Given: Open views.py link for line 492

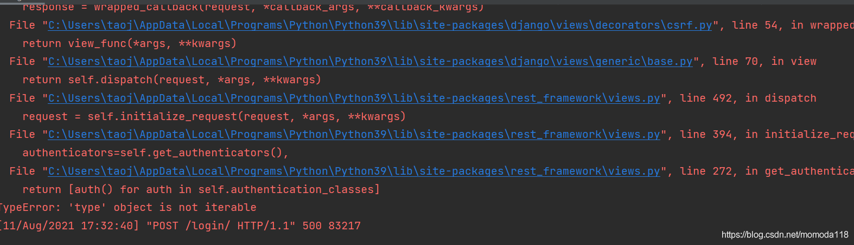Looking at the screenshot, I should 354,98.
